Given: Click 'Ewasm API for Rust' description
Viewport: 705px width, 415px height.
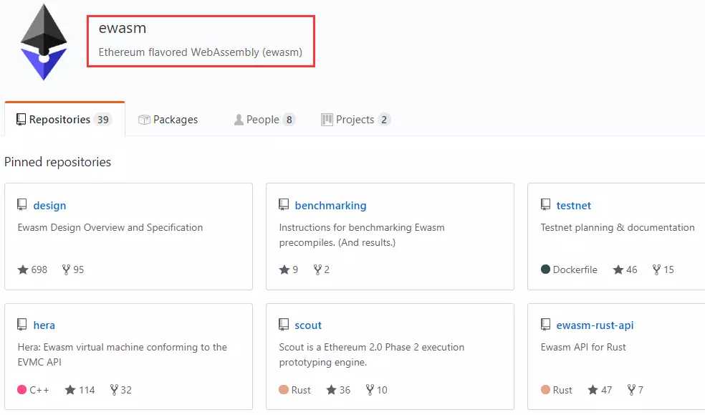Looking at the screenshot, I should point(583,347).
